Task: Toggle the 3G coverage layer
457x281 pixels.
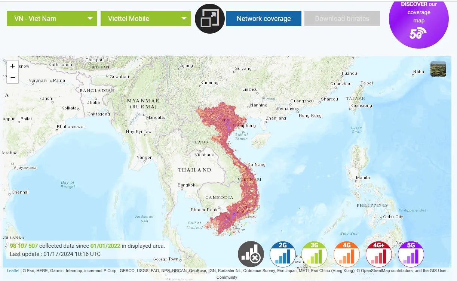Action: click(315, 254)
